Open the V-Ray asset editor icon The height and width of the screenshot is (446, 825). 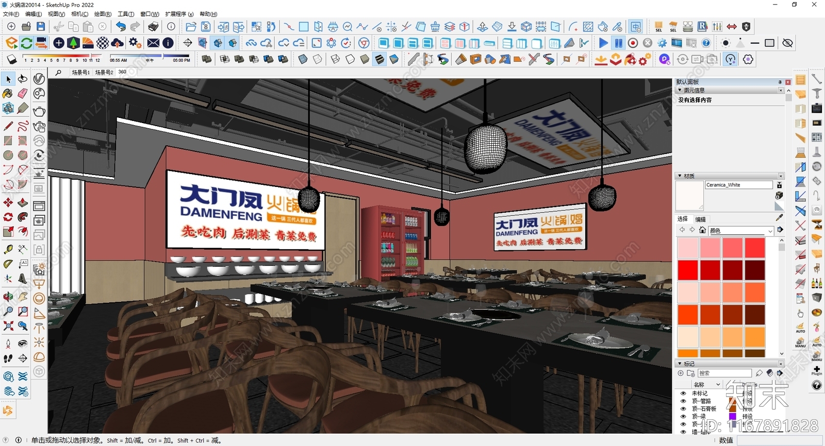click(39, 79)
